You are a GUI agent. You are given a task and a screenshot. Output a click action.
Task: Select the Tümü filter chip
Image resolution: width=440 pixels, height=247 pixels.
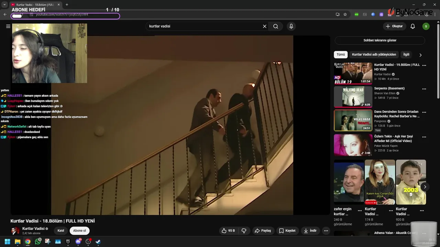[341, 55]
